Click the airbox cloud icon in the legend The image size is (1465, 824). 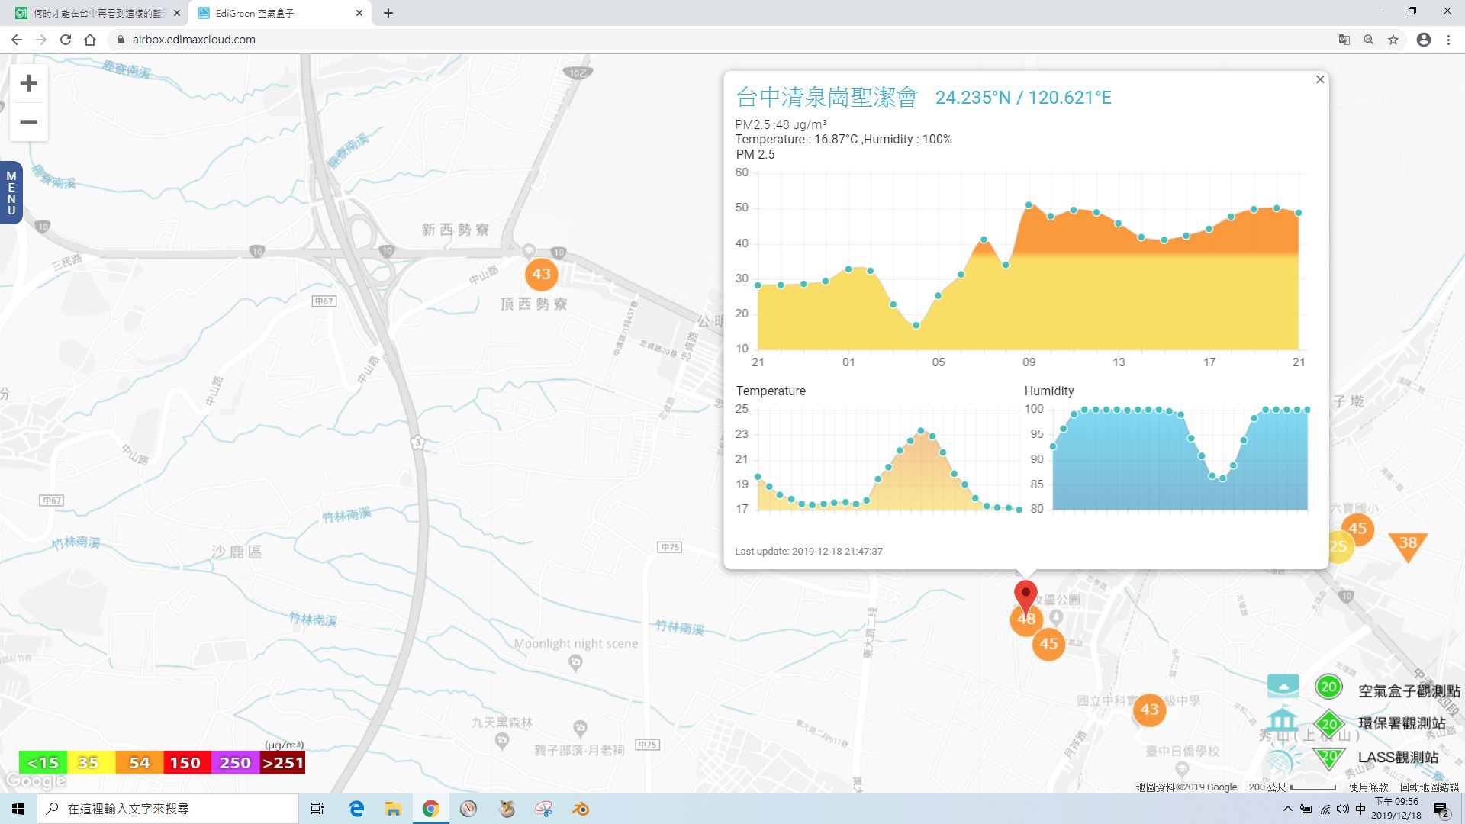point(1283,686)
